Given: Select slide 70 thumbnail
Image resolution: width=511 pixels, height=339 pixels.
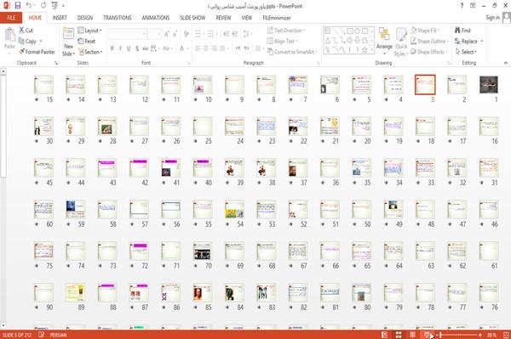Looking at the screenshot, I should click(202, 251).
